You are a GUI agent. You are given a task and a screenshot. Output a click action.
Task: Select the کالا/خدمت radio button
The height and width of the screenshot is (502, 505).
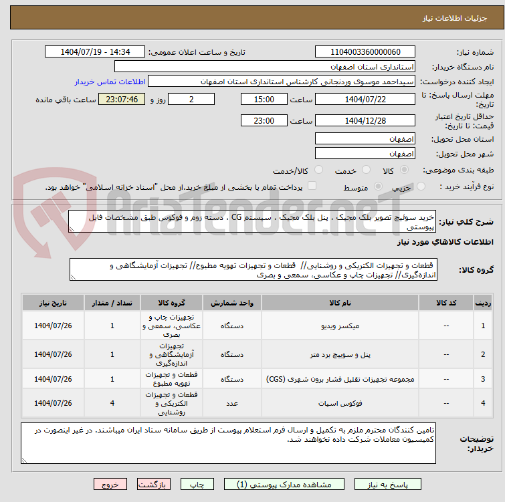tap(318, 170)
